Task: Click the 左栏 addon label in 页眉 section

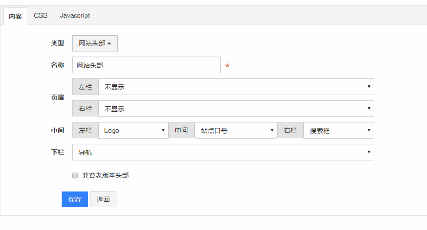Action: point(85,87)
